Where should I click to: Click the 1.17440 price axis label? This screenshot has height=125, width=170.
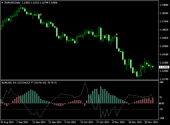point(164,21)
